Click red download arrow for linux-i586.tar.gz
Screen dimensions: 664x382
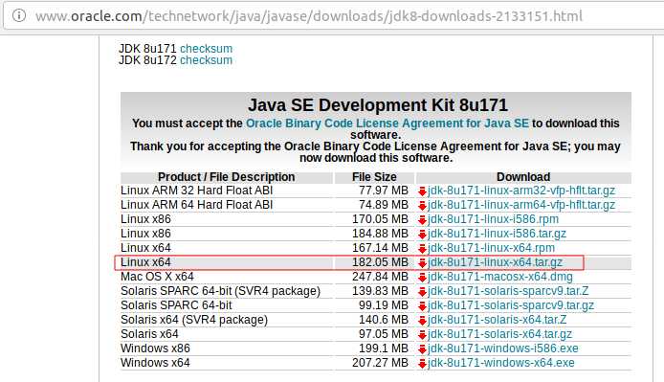(x=422, y=235)
